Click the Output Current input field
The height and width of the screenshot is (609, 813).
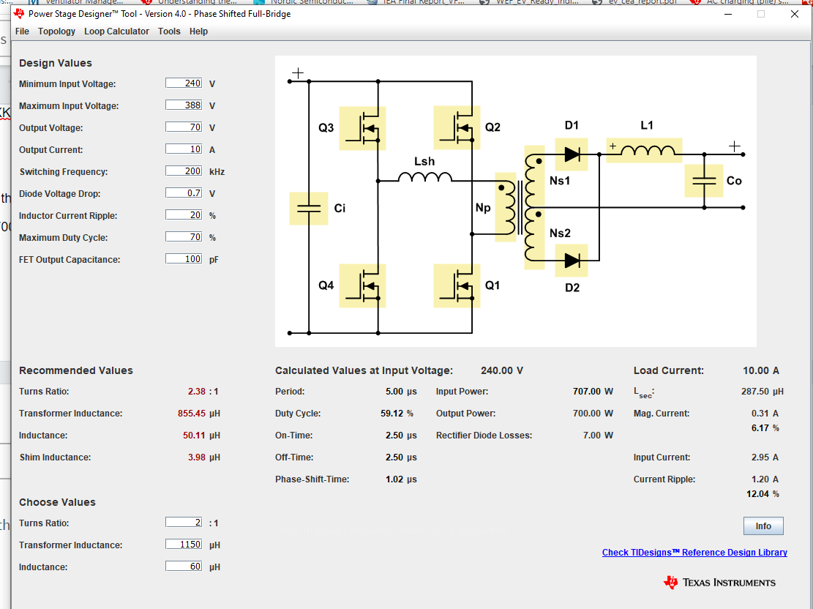tap(184, 149)
